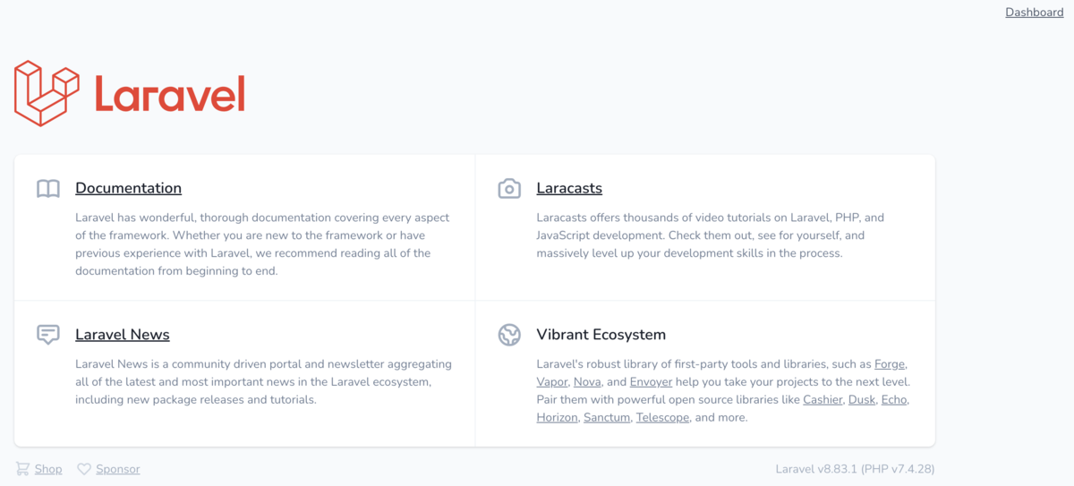Image resolution: width=1074 pixels, height=486 pixels.
Task: Go to the Envoyer link
Action: coord(651,382)
